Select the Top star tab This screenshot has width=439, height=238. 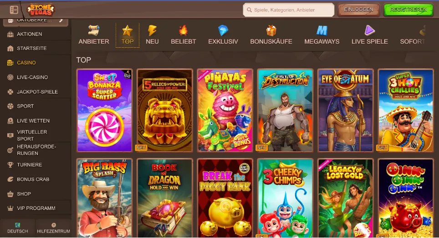(128, 35)
